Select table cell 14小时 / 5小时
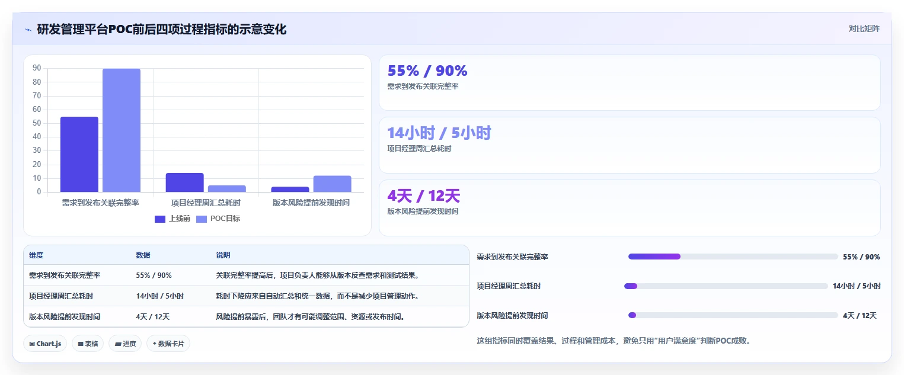Screen dimensions: 904x375 (x=159, y=296)
